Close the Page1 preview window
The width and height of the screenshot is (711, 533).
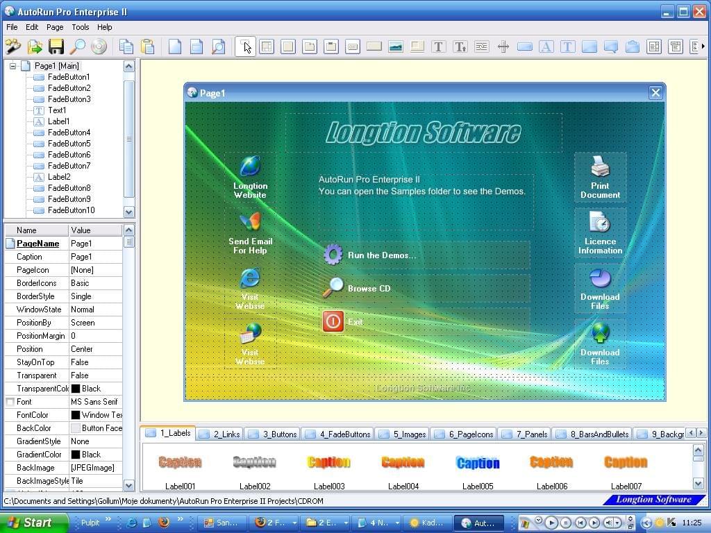tap(655, 93)
